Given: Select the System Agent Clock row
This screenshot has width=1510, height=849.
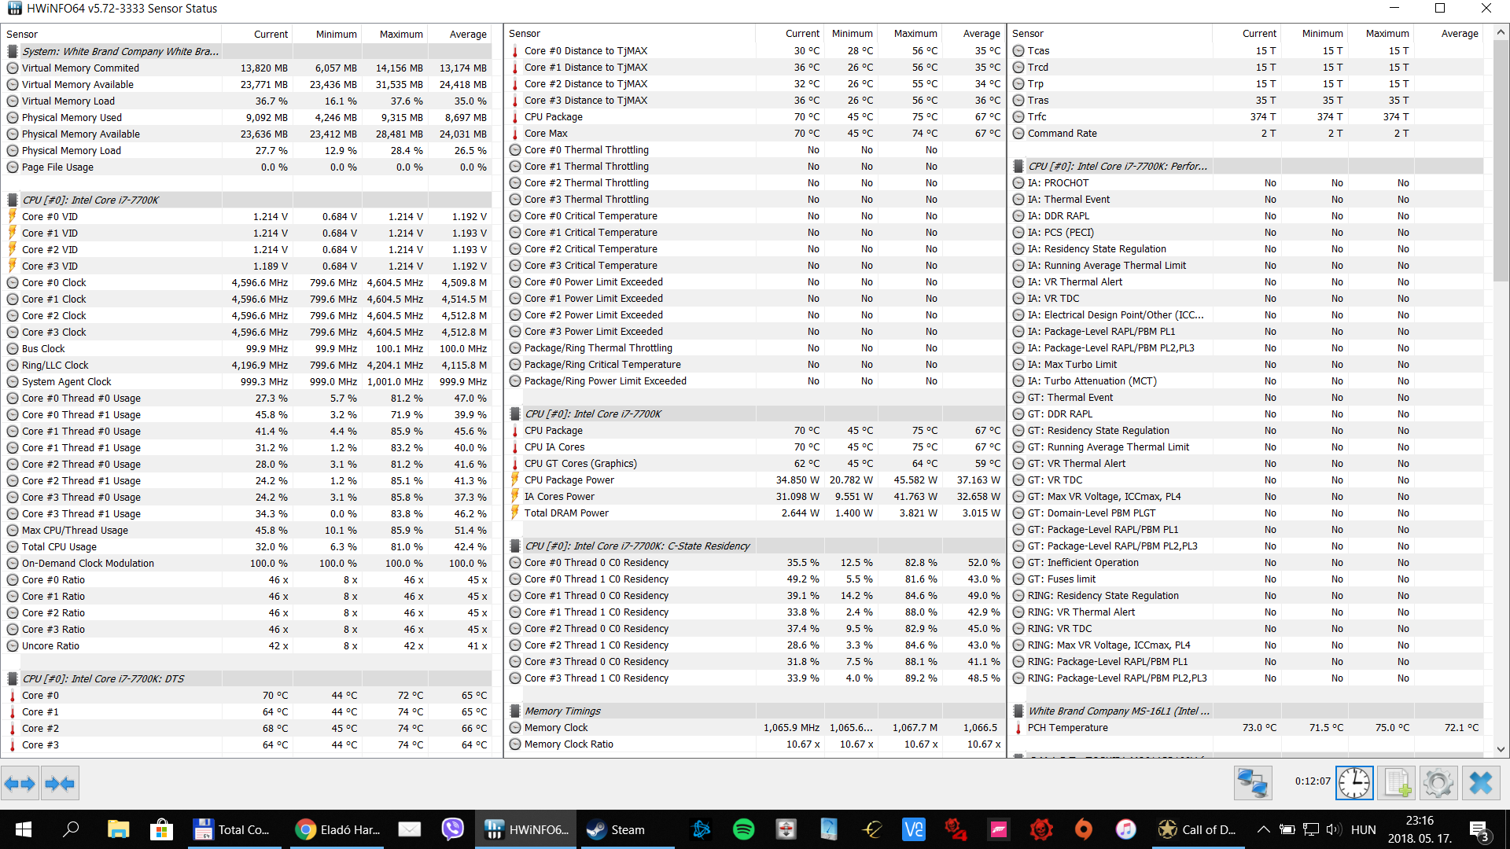Looking at the screenshot, I should pyautogui.click(x=247, y=382).
